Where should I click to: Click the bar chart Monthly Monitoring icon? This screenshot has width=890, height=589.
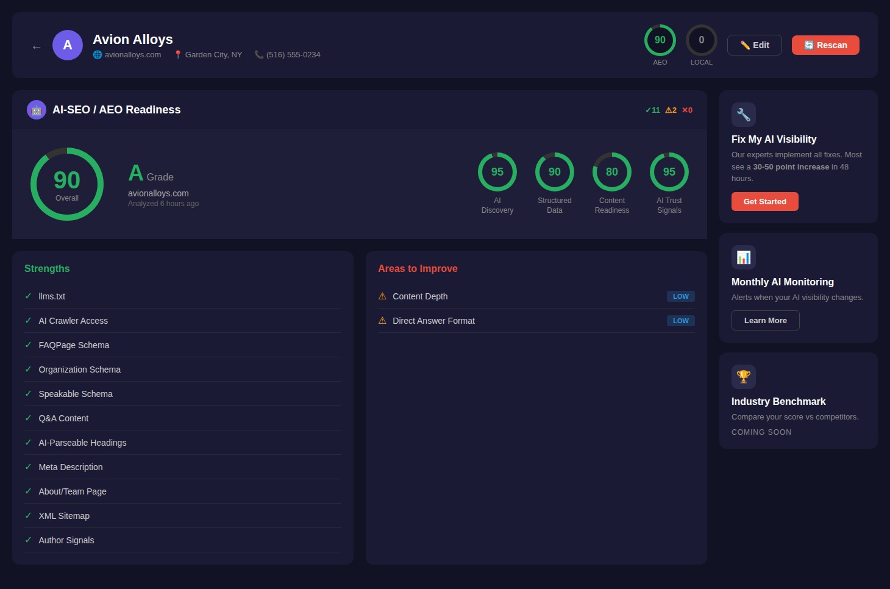pyautogui.click(x=743, y=257)
